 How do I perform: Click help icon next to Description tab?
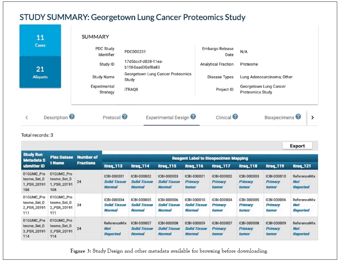72,117
